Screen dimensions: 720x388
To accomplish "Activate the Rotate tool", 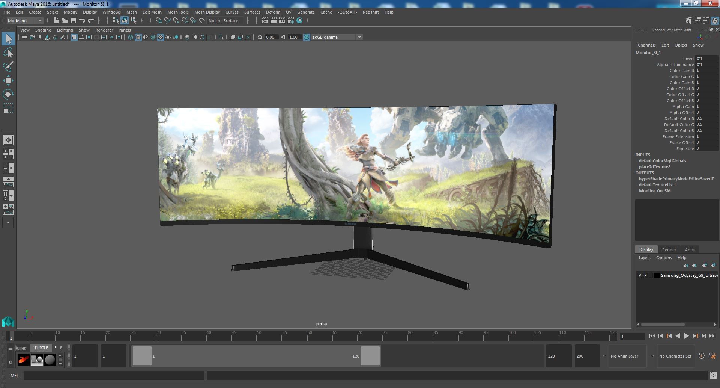I will pyautogui.click(x=8, y=94).
